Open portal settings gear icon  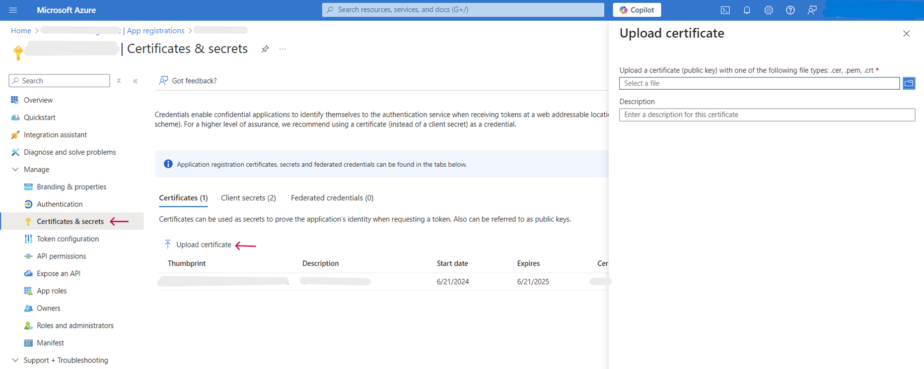click(x=769, y=10)
